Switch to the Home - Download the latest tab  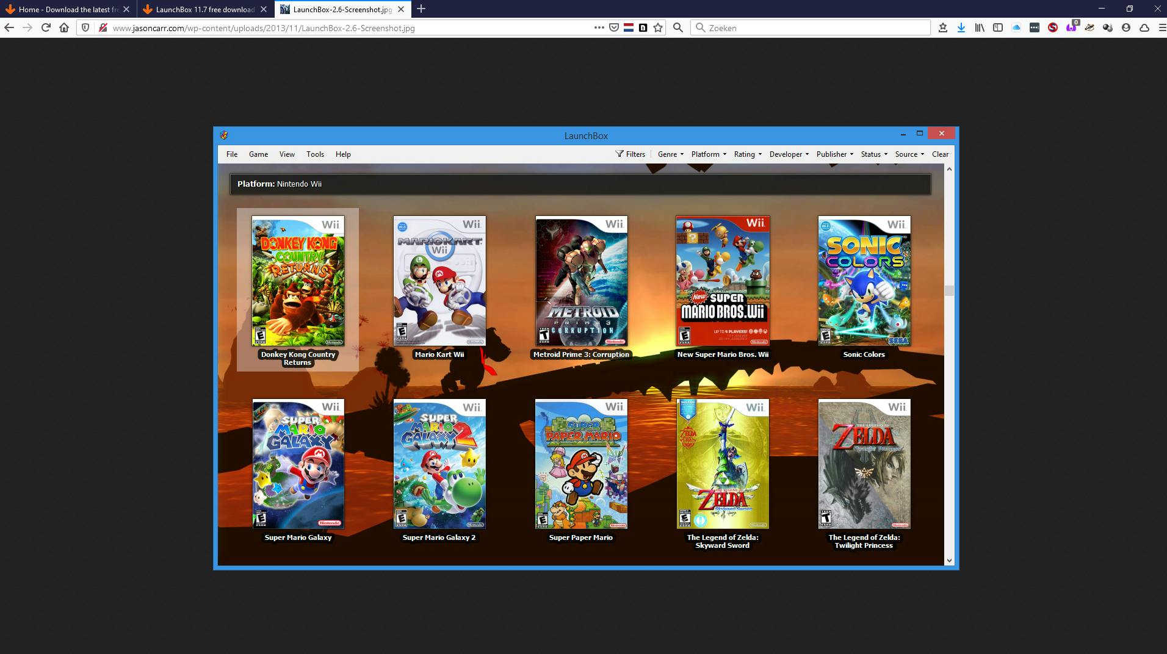point(68,9)
